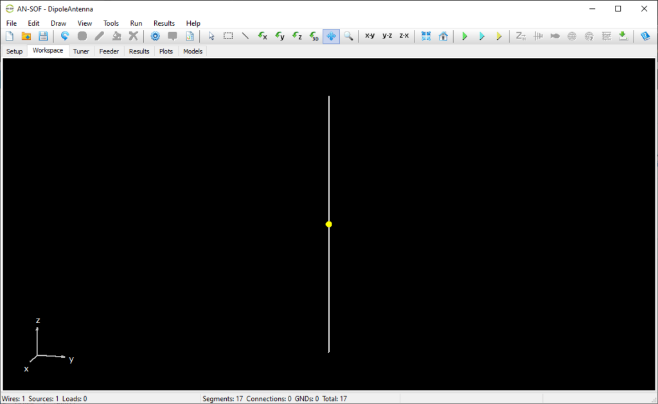Switch to the x-y view
Viewport: 658px width, 404px height.
click(369, 36)
